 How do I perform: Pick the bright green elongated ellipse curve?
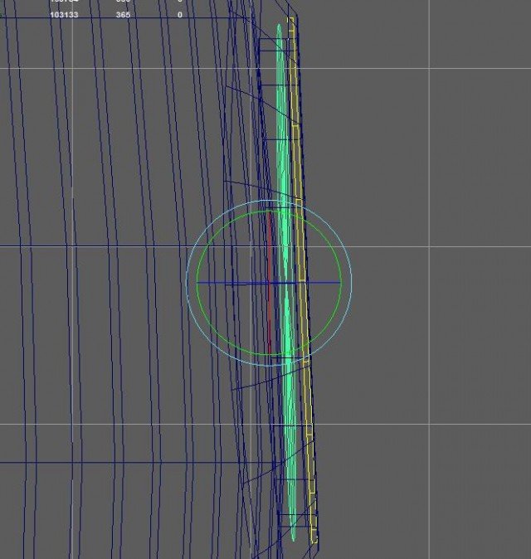[283, 166]
